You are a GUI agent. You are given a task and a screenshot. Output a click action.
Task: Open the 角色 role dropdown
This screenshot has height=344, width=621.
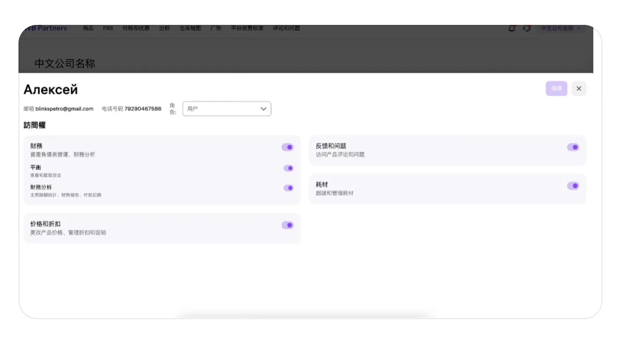click(x=226, y=109)
